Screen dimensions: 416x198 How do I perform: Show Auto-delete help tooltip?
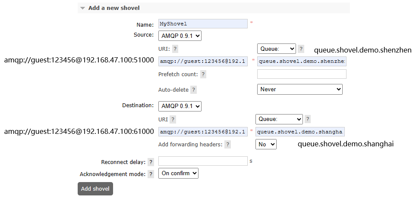194,90
